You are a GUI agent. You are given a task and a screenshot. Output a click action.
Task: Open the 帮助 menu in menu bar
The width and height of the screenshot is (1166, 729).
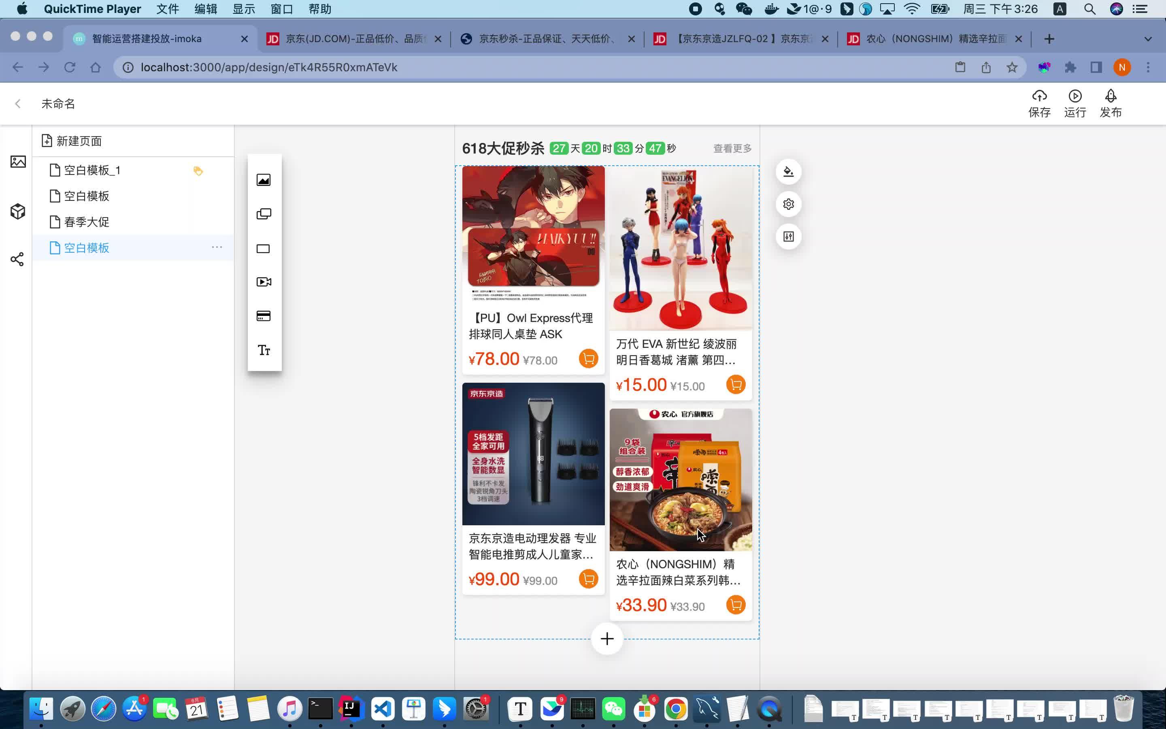point(320,9)
